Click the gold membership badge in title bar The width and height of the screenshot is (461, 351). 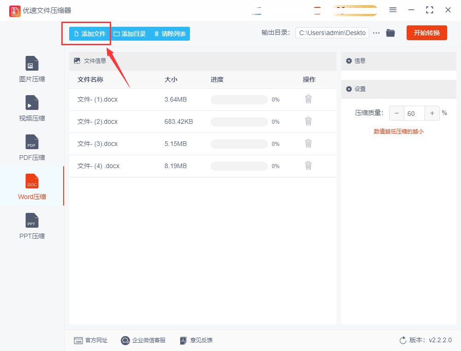pos(355,11)
